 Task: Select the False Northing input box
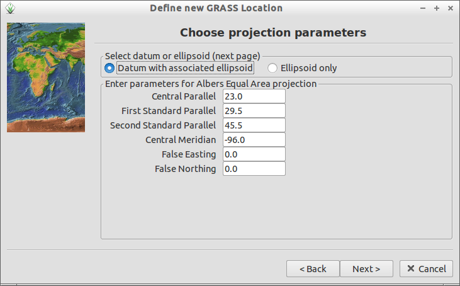coord(254,169)
